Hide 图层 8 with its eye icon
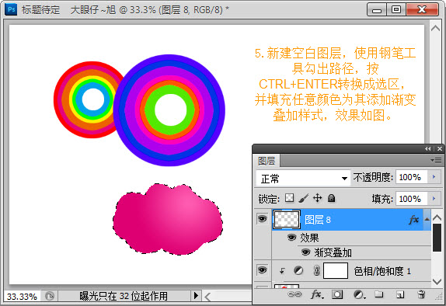 coord(263,219)
